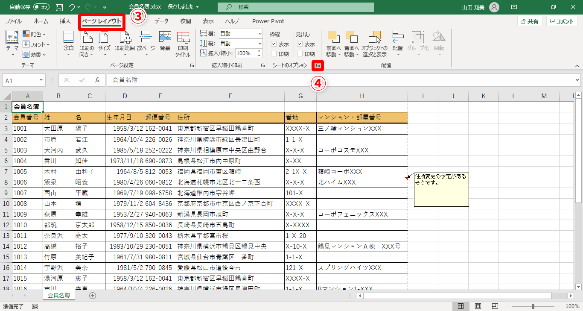Open the シートのオプション dialog launcher
Screen dimensions: 583x311
point(318,65)
